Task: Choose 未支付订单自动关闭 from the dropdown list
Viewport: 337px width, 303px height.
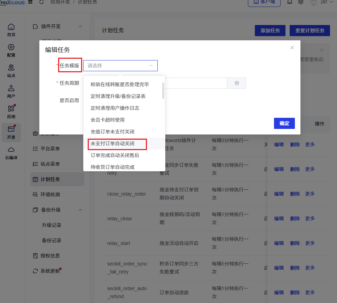Action: point(112,144)
